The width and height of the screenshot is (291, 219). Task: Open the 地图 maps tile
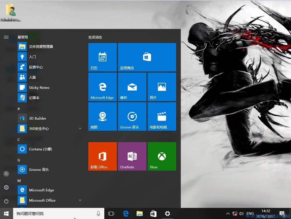[x=102, y=116]
